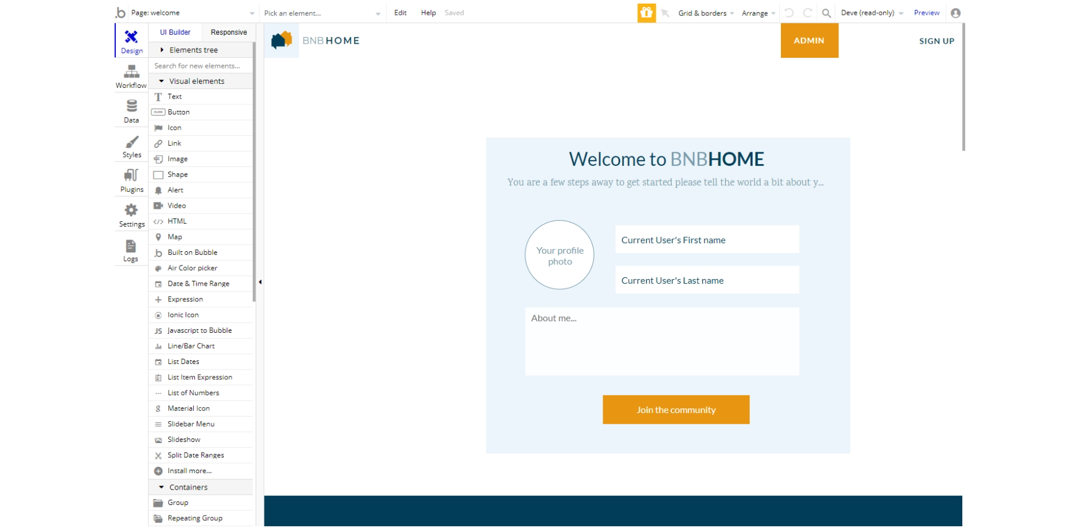Screen dimensions: 1081x531
Task: Click the BNBHOME logo image
Action: tap(282, 41)
